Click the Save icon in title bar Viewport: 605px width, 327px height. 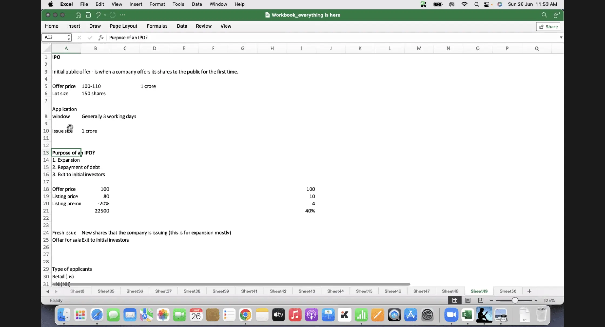pos(88,15)
